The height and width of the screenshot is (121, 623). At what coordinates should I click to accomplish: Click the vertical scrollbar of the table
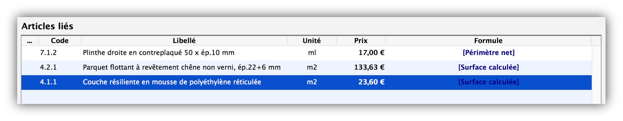tap(596, 75)
